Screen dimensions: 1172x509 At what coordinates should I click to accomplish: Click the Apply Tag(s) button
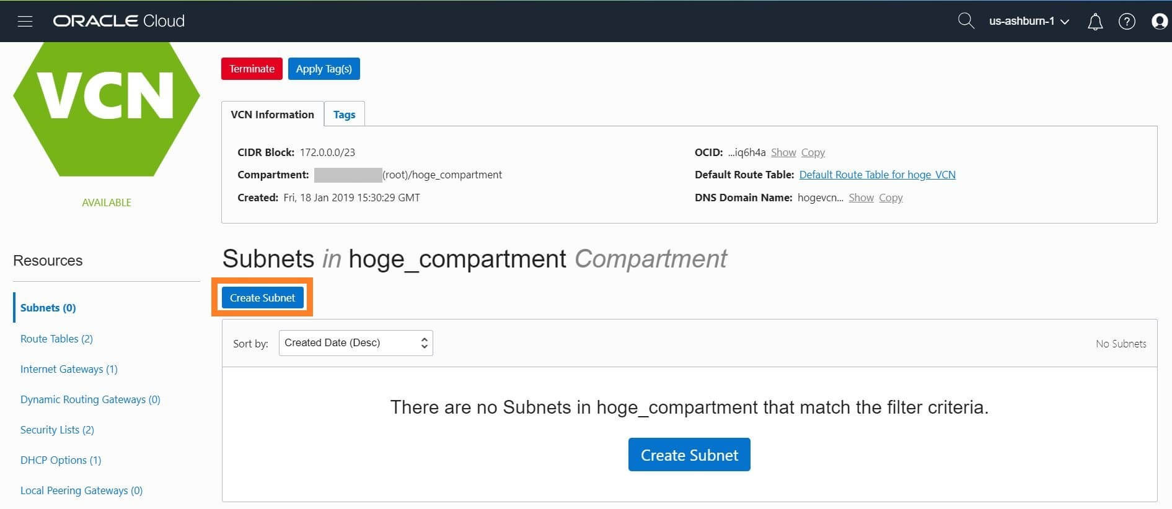click(324, 69)
